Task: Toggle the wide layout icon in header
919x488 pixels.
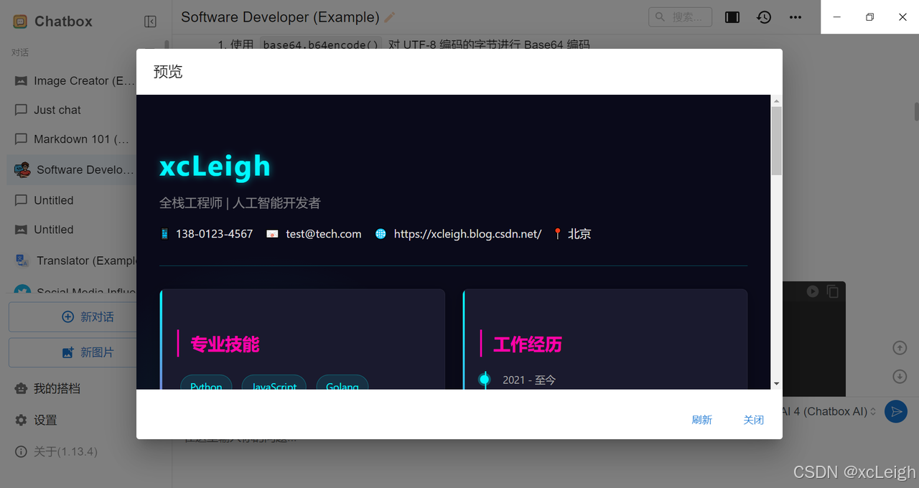Action: (x=732, y=17)
